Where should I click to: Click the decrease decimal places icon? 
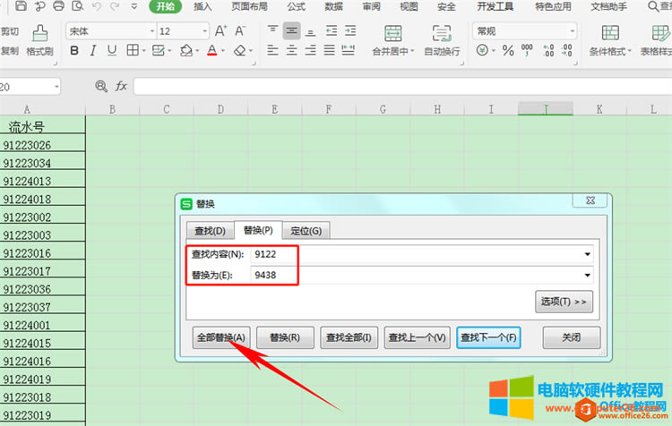[567, 50]
